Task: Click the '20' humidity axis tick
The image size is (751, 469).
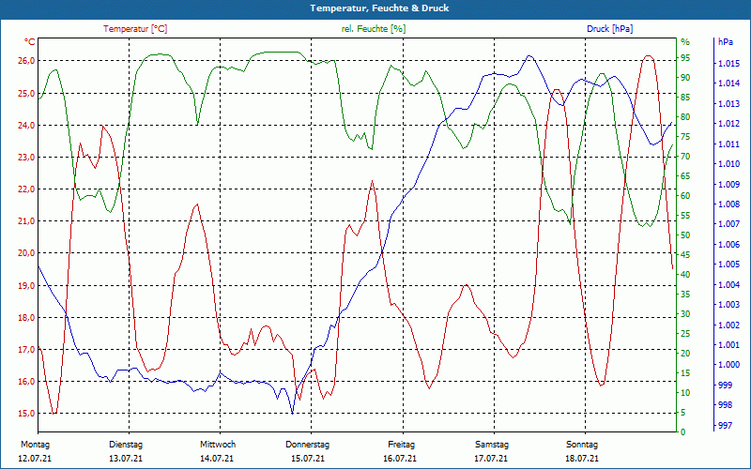Action: tap(685, 354)
